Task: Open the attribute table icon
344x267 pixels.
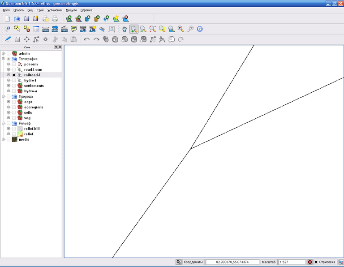Action: (x=36, y=29)
